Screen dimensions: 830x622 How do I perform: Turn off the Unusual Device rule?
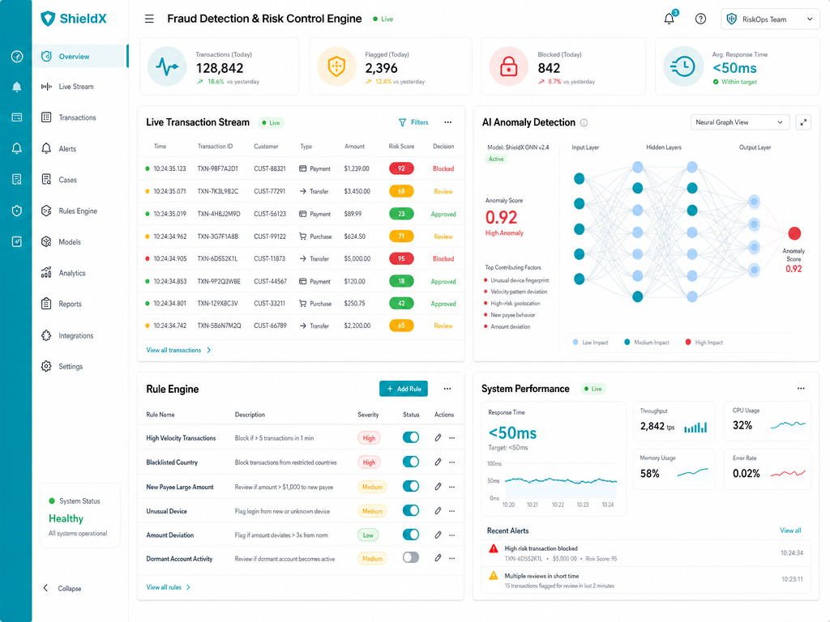411,510
